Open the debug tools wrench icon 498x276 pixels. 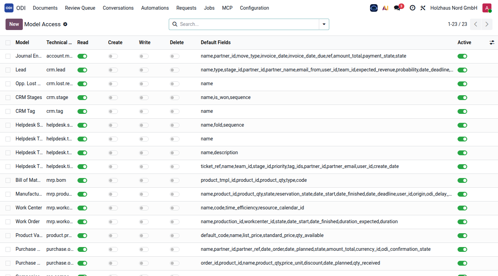[x=423, y=8]
